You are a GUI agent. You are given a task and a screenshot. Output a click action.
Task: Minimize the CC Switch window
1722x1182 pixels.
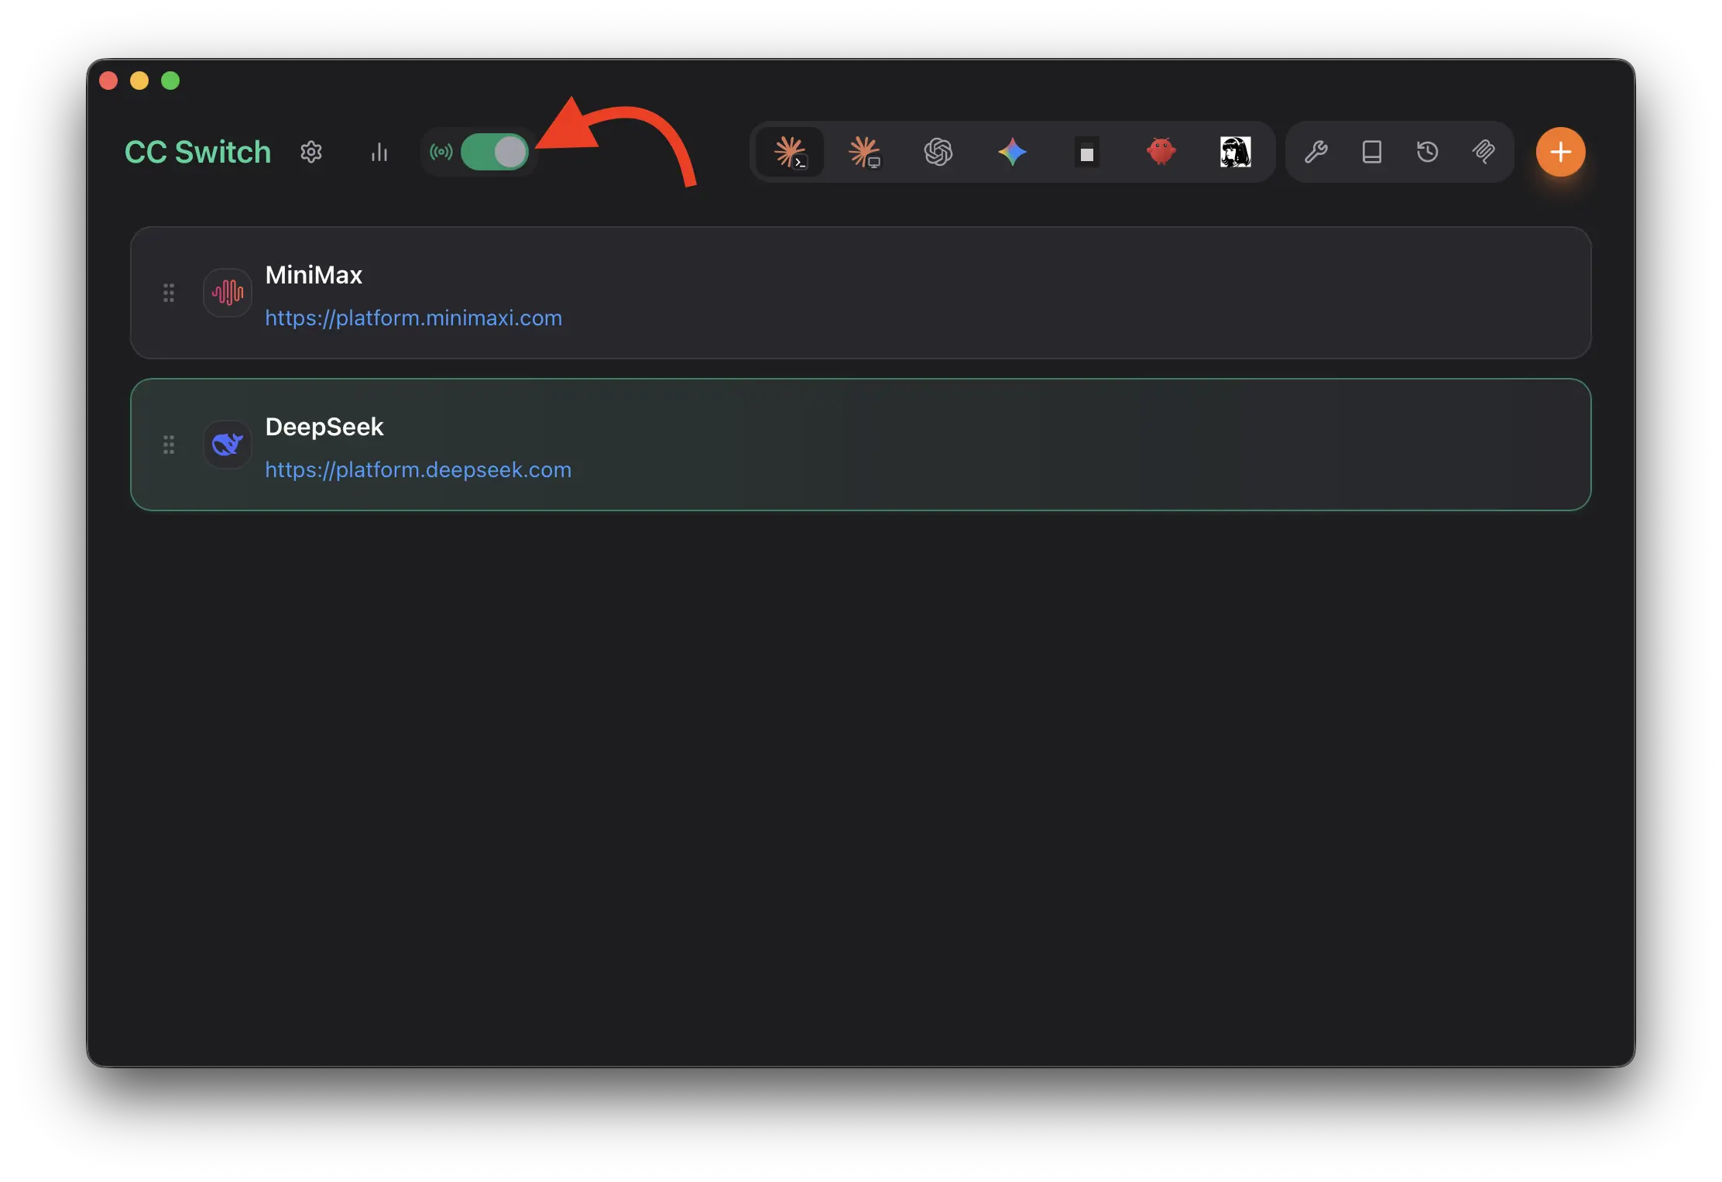(x=139, y=81)
